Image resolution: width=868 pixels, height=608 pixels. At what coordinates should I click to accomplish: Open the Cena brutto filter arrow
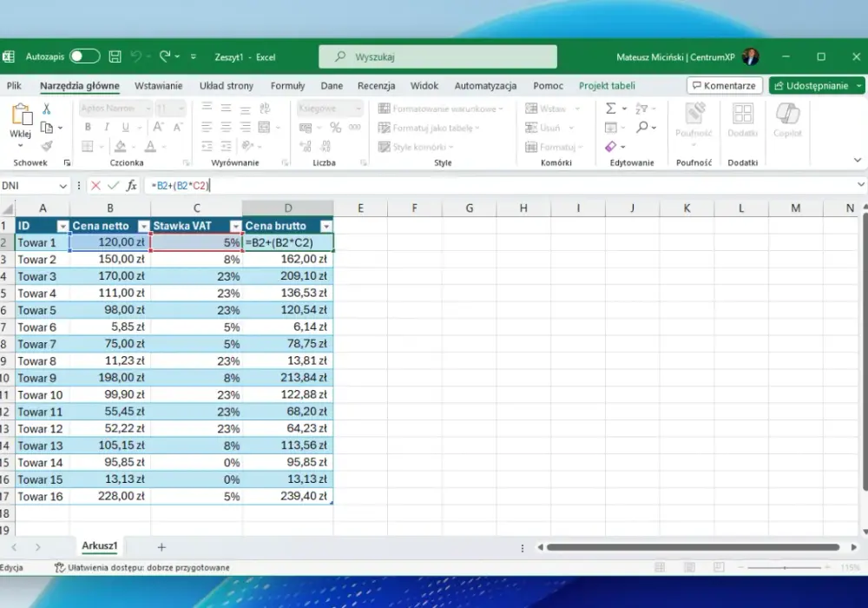[x=326, y=226]
